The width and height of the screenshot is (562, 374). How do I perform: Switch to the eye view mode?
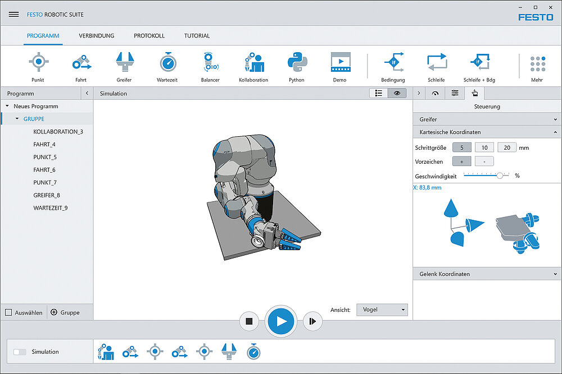(397, 93)
